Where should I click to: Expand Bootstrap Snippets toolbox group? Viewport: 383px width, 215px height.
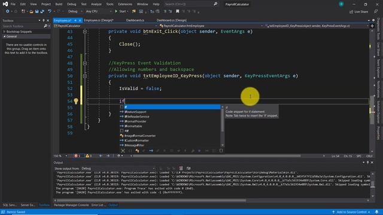[x=4, y=32]
